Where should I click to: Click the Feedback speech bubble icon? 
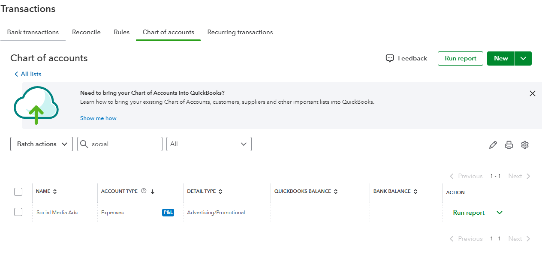coord(390,59)
